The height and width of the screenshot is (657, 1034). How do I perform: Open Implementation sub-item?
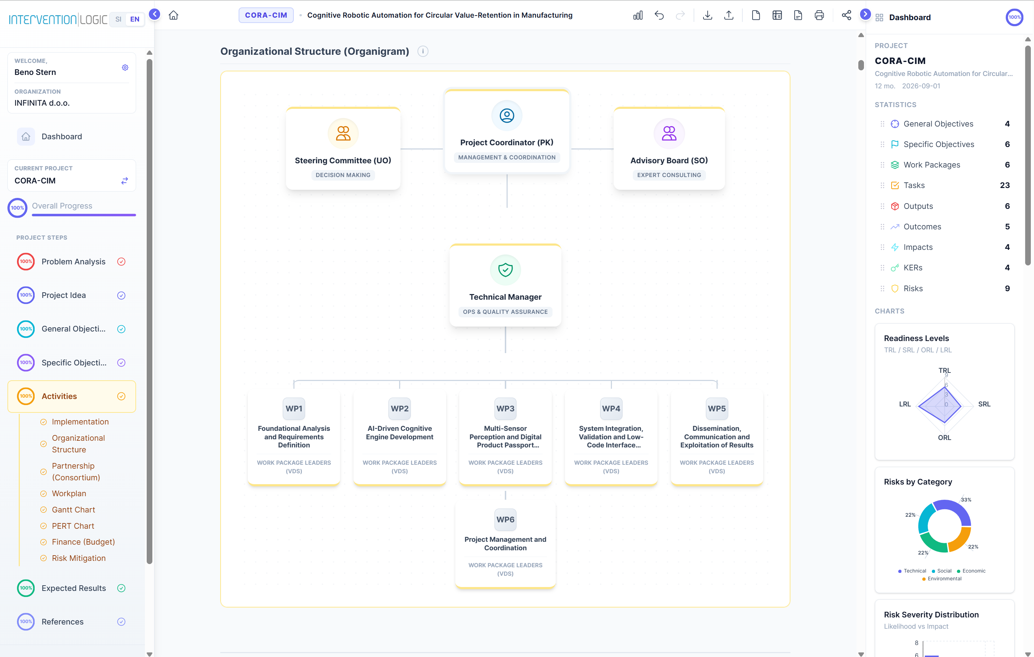pos(80,422)
